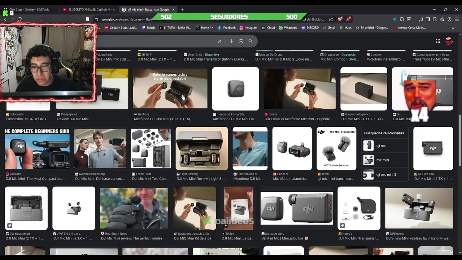Open the TikTok bookmark

[x=175, y=27]
